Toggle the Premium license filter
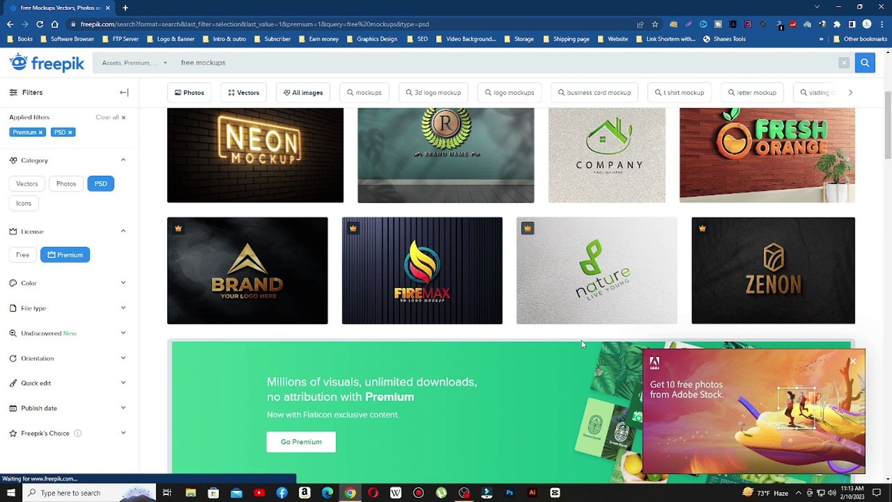892x502 pixels. click(66, 254)
